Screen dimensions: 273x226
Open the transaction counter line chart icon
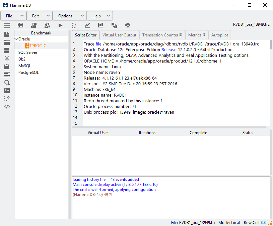point(87,25)
